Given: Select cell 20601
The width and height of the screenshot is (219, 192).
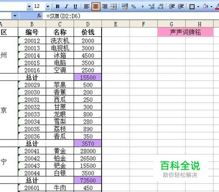Looking at the screenshot, I should (32, 188).
